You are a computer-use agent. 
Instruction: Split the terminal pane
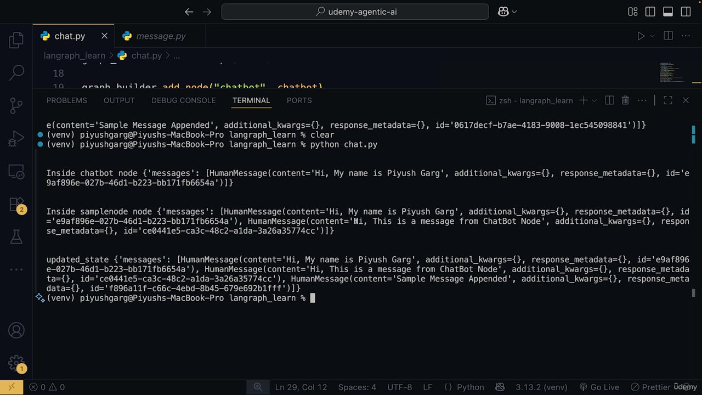point(609,100)
